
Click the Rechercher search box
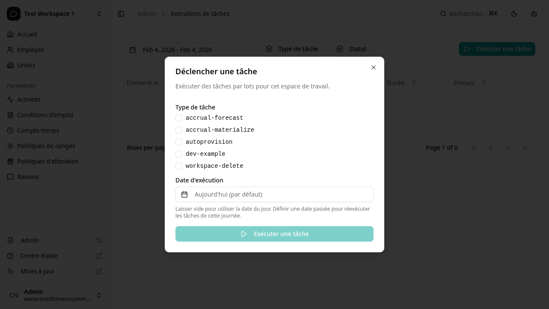coord(469,14)
